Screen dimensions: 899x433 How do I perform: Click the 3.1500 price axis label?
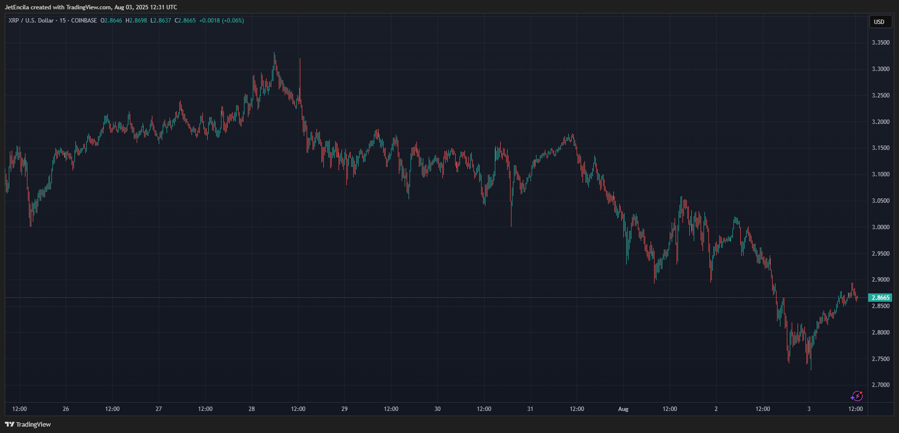880,148
